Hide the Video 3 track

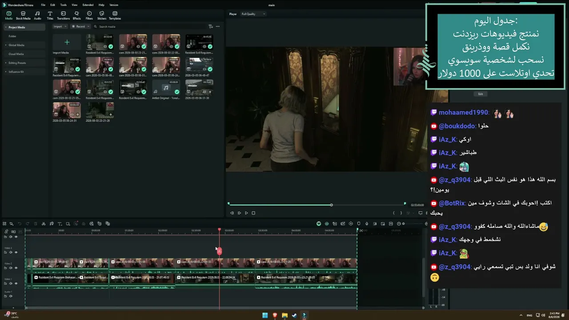[x=16, y=252]
